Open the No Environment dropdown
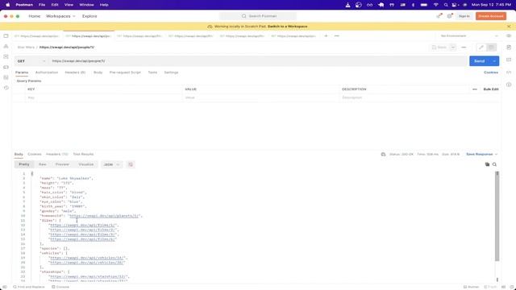 click(469, 35)
